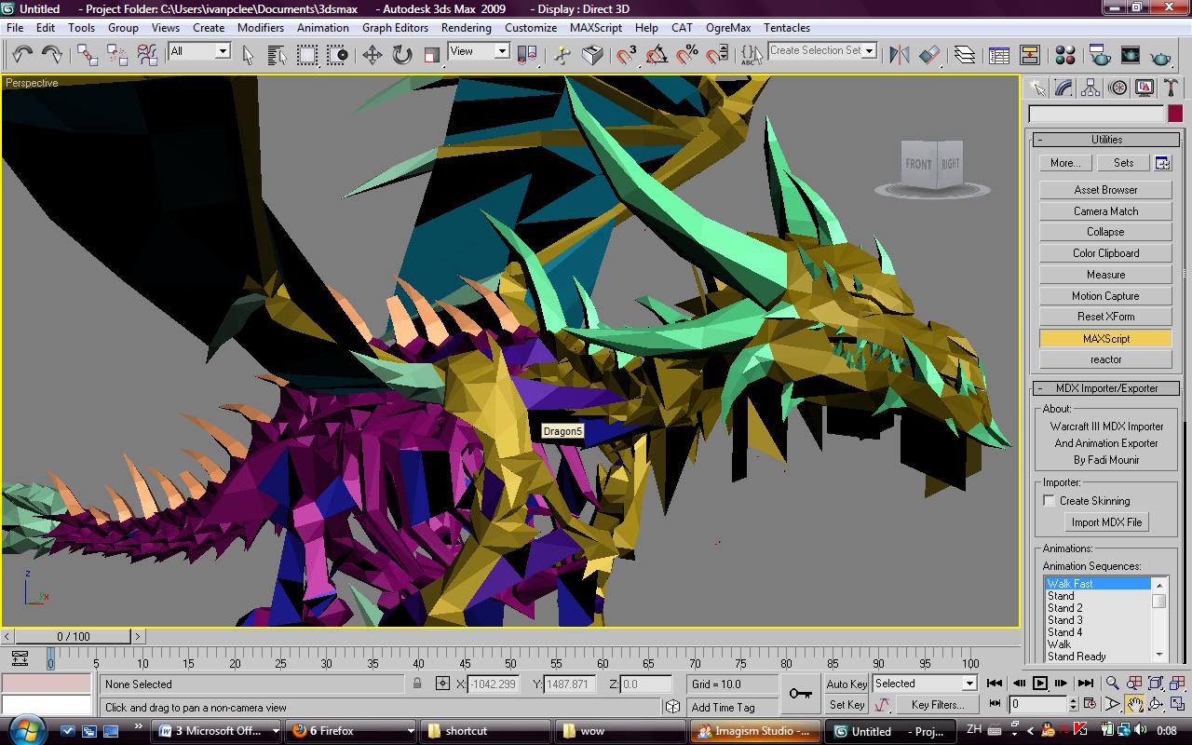1192x745 pixels.
Task: Choose the Bind to Space Warp tool
Action: point(148,55)
